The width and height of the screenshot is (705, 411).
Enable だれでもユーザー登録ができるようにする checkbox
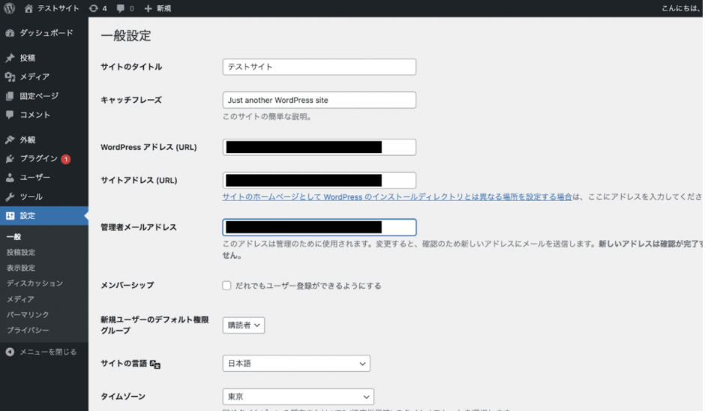(x=226, y=286)
